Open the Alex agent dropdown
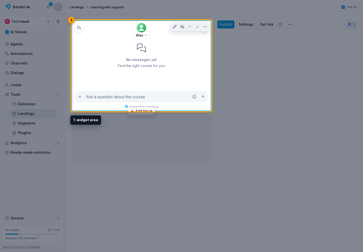 pyautogui.click(x=141, y=35)
